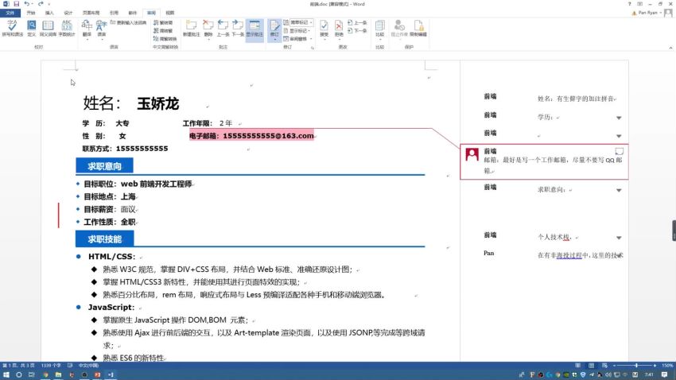Delete the selected comment (删除)

[x=208, y=29]
